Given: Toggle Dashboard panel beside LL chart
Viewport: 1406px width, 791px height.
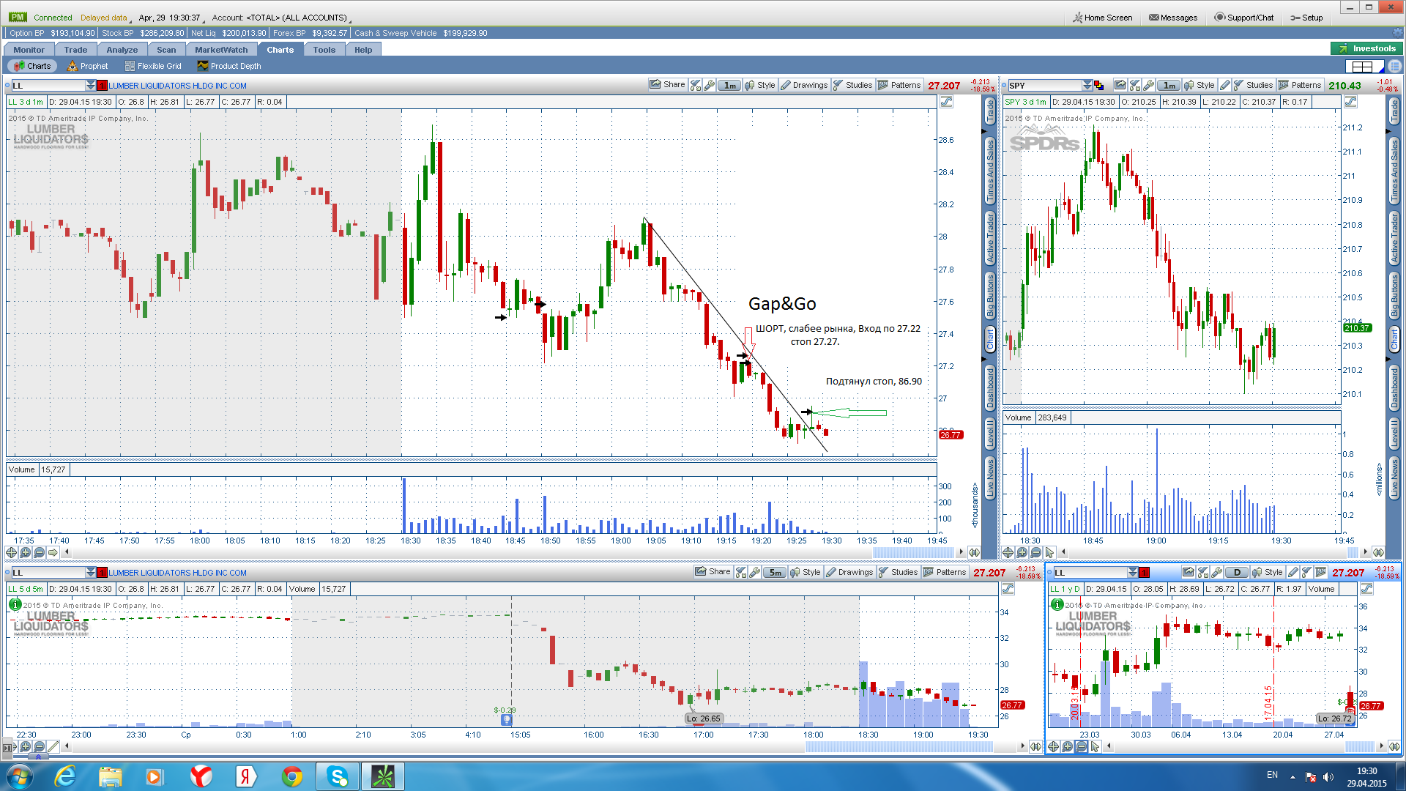Looking at the screenshot, I should [990, 388].
